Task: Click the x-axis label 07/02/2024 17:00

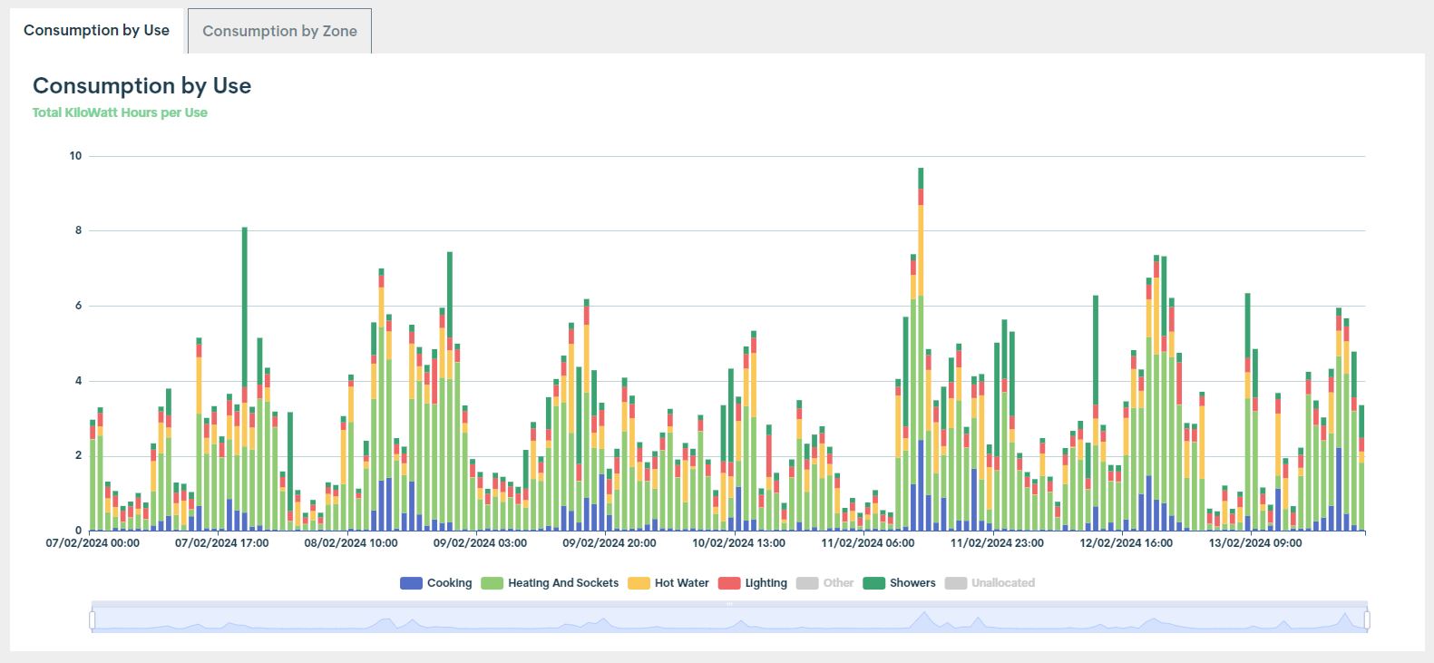Action: (221, 543)
